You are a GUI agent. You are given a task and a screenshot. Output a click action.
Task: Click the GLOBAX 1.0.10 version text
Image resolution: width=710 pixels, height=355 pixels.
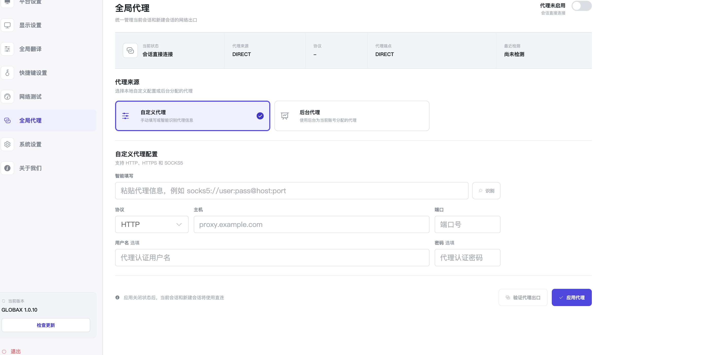pyautogui.click(x=19, y=310)
